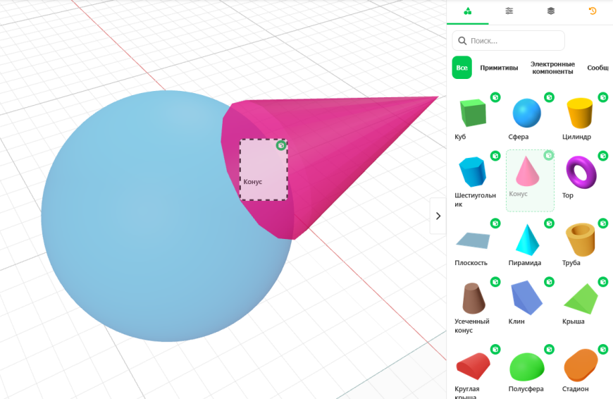Open the settings sliders tab
613x399 pixels.
point(509,11)
